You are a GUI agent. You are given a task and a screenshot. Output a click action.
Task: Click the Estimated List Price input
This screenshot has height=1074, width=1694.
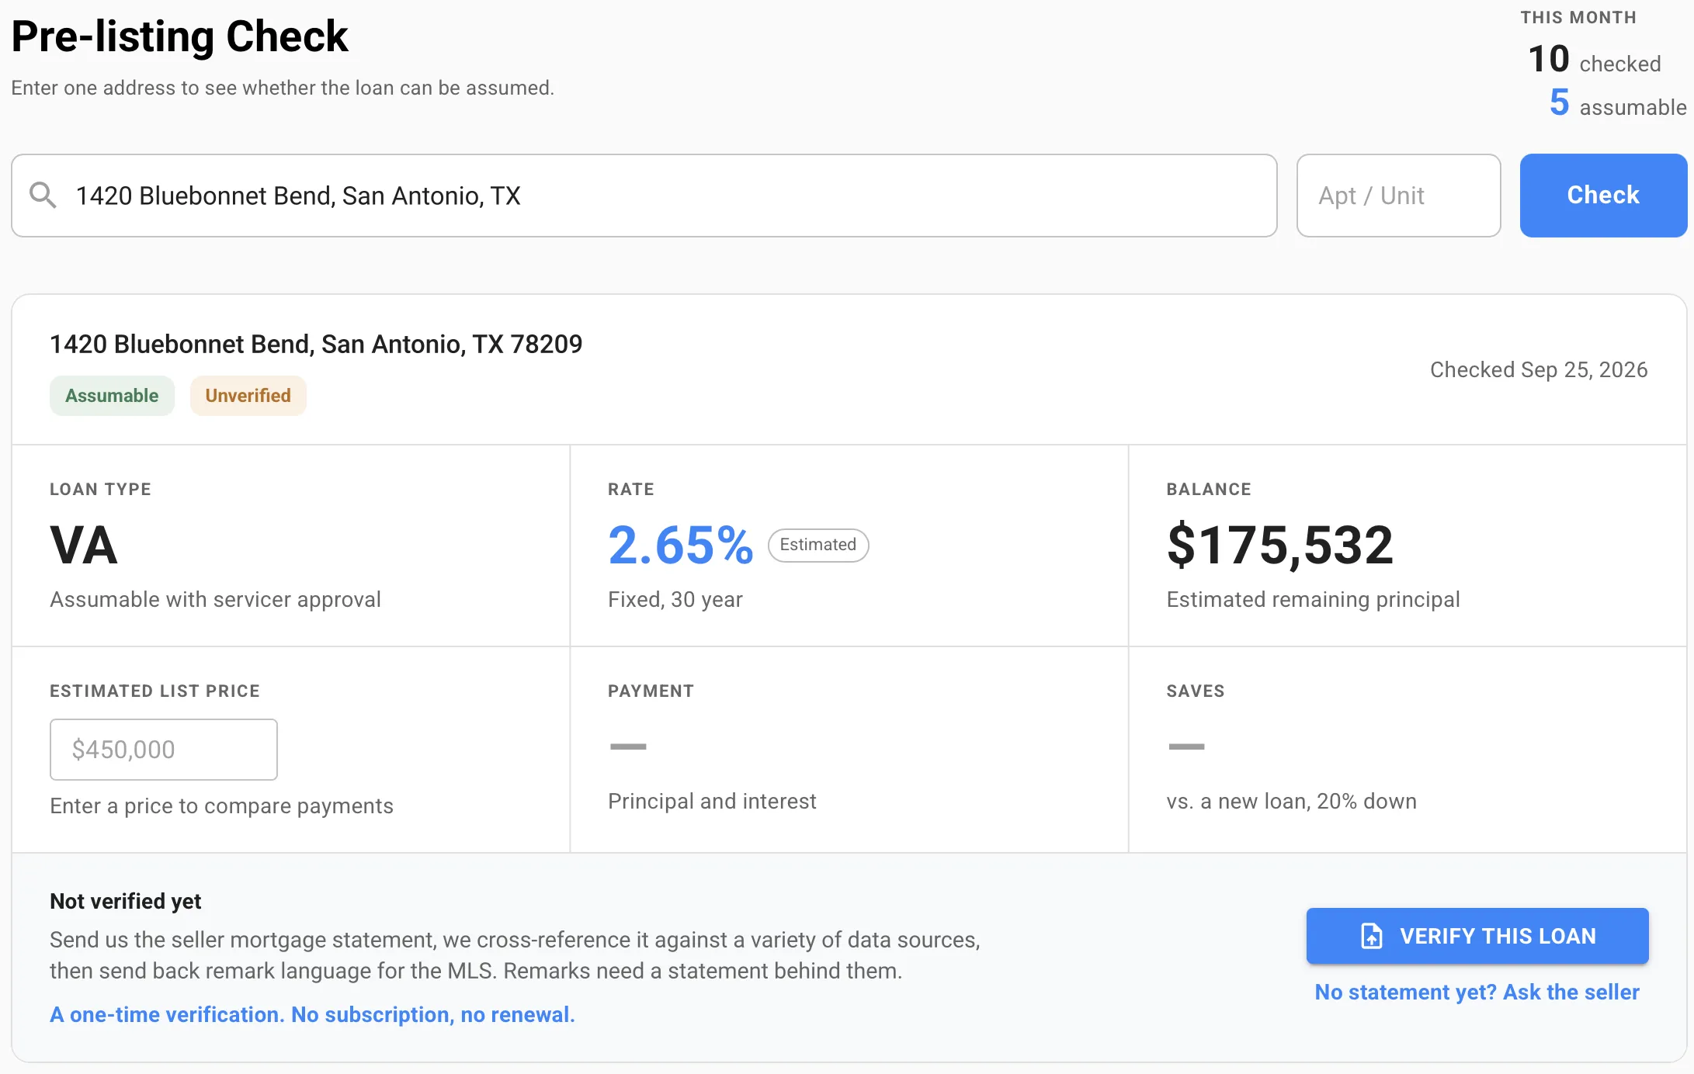pyautogui.click(x=164, y=750)
